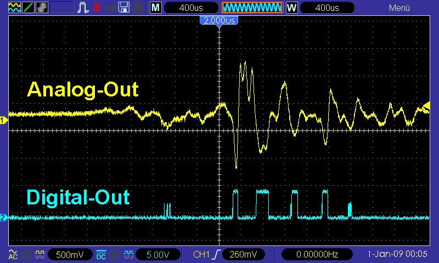Image resolution: width=439 pixels, height=263 pixels.
Task: Click the CH2 DC coupling icon
Action: 101,255
